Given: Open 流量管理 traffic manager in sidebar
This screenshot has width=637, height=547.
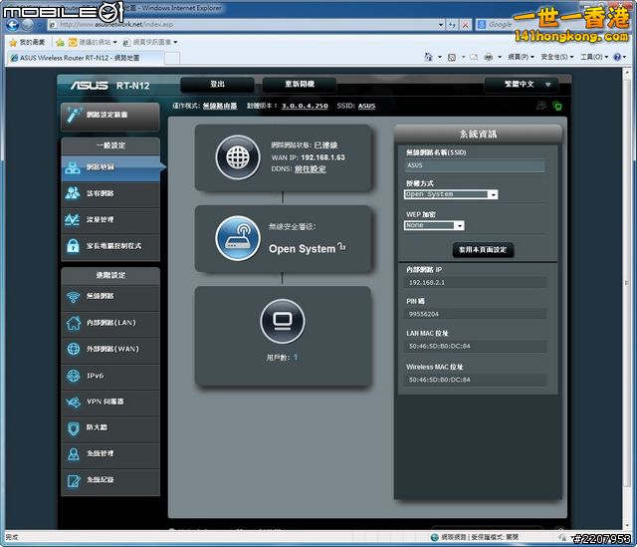Looking at the screenshot, I should (x=109, y=219).
